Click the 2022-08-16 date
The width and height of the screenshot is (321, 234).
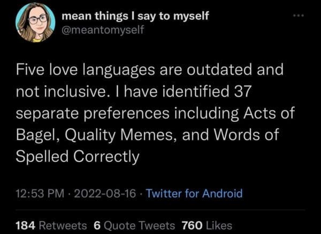point(106,193)
